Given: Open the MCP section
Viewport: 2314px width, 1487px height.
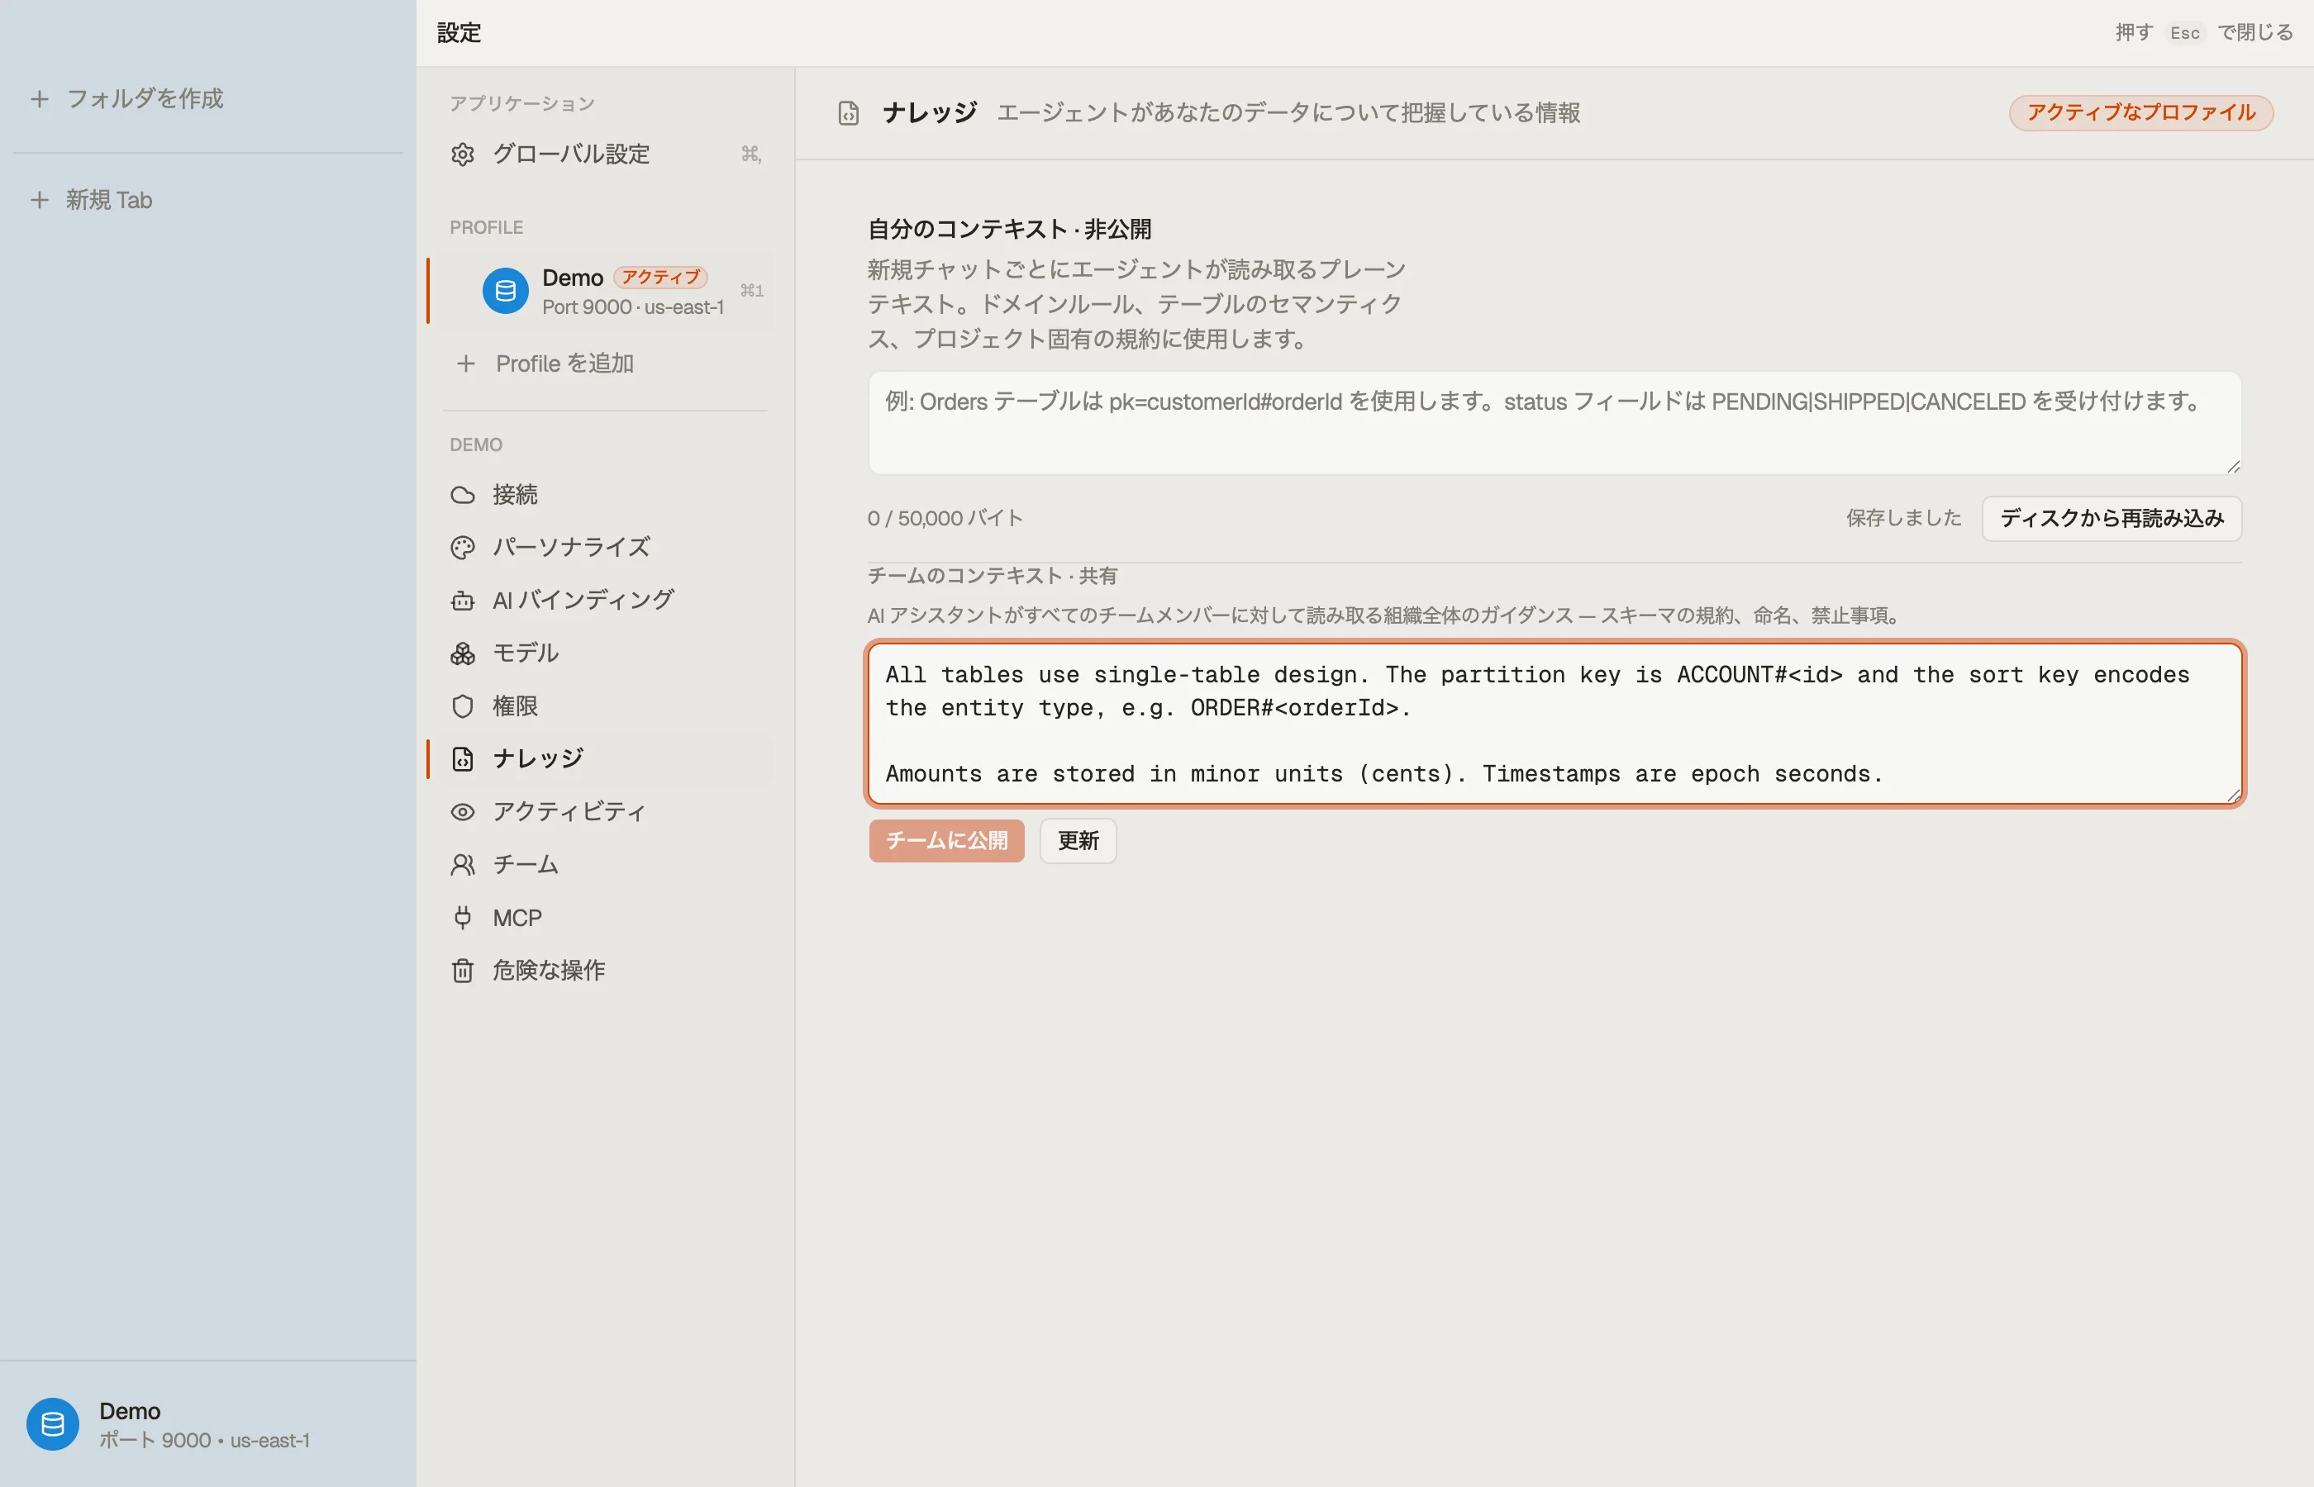Looking at the screenshot, I should click(x=605, y=917).
